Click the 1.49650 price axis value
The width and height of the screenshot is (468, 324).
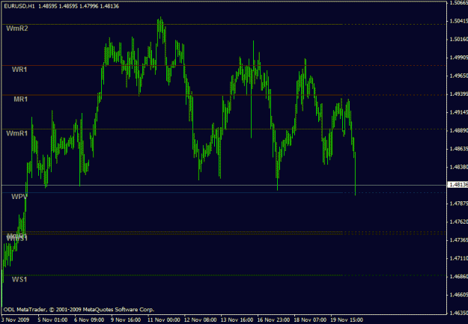coord(459,76)
